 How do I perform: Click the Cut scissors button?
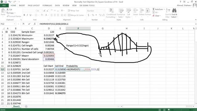click(9, 10)
